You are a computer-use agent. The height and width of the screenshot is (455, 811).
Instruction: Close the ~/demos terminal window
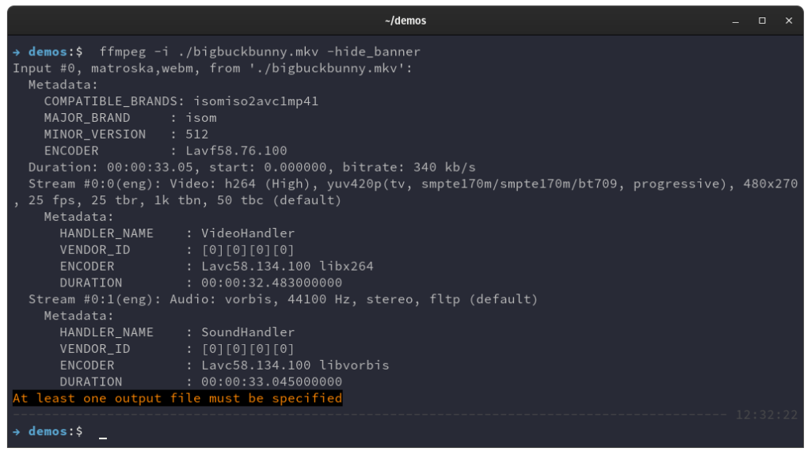pyautogui.click(x=787, y=21)
